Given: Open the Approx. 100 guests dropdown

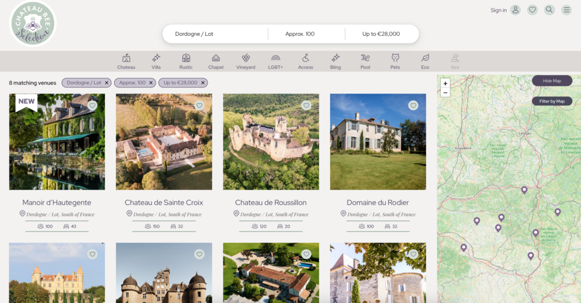Looking at the screenshot, I should coord(306,33).
